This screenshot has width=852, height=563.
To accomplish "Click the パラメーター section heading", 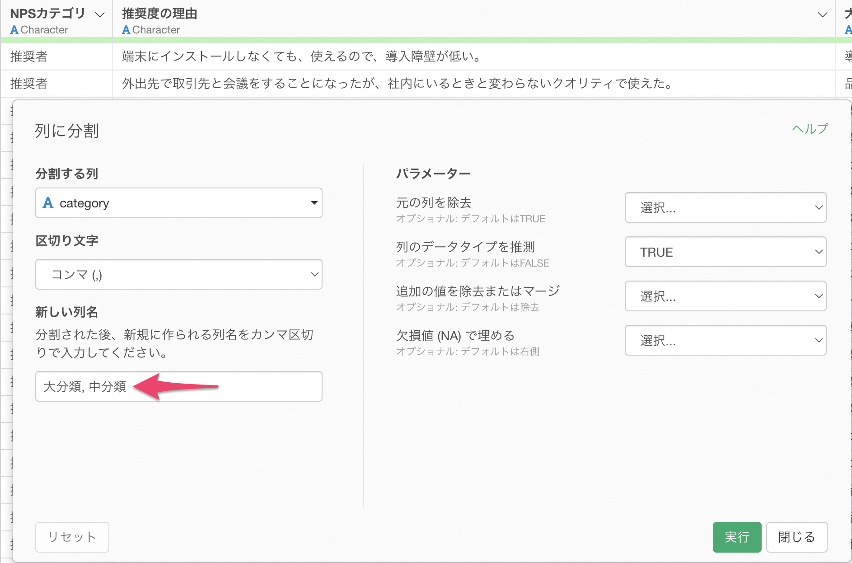I will point(433,174).
